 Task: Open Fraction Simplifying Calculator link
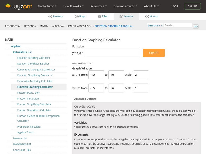tap(34, 104)
